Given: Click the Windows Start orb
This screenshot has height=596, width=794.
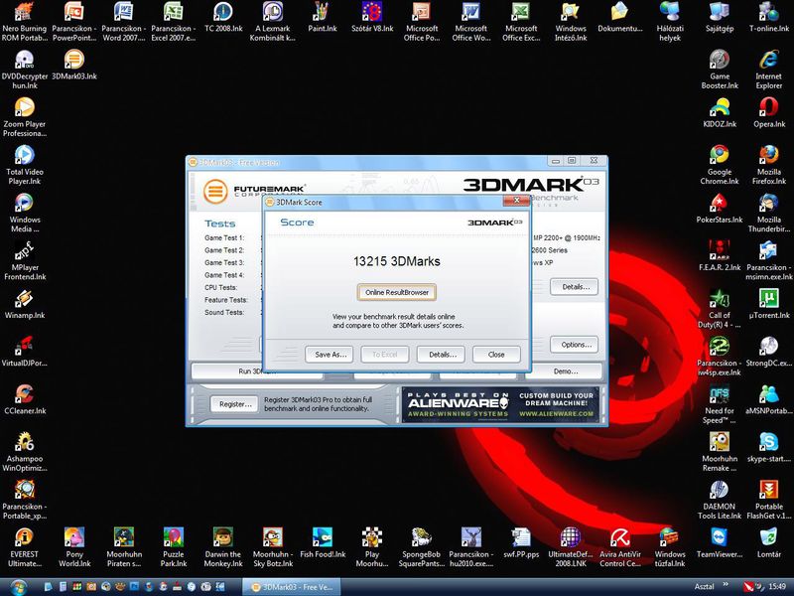Looking at the screenshot, I should click(17, 586).
